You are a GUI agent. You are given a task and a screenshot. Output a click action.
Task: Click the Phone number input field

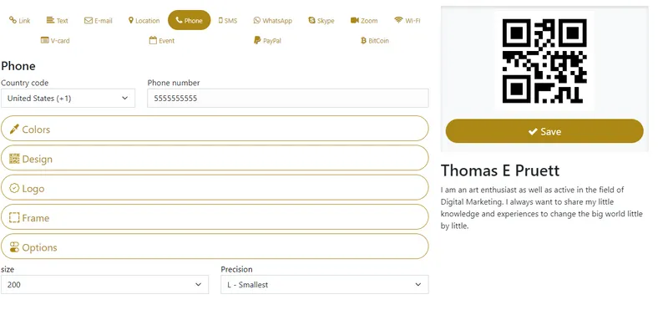[288, 98]
